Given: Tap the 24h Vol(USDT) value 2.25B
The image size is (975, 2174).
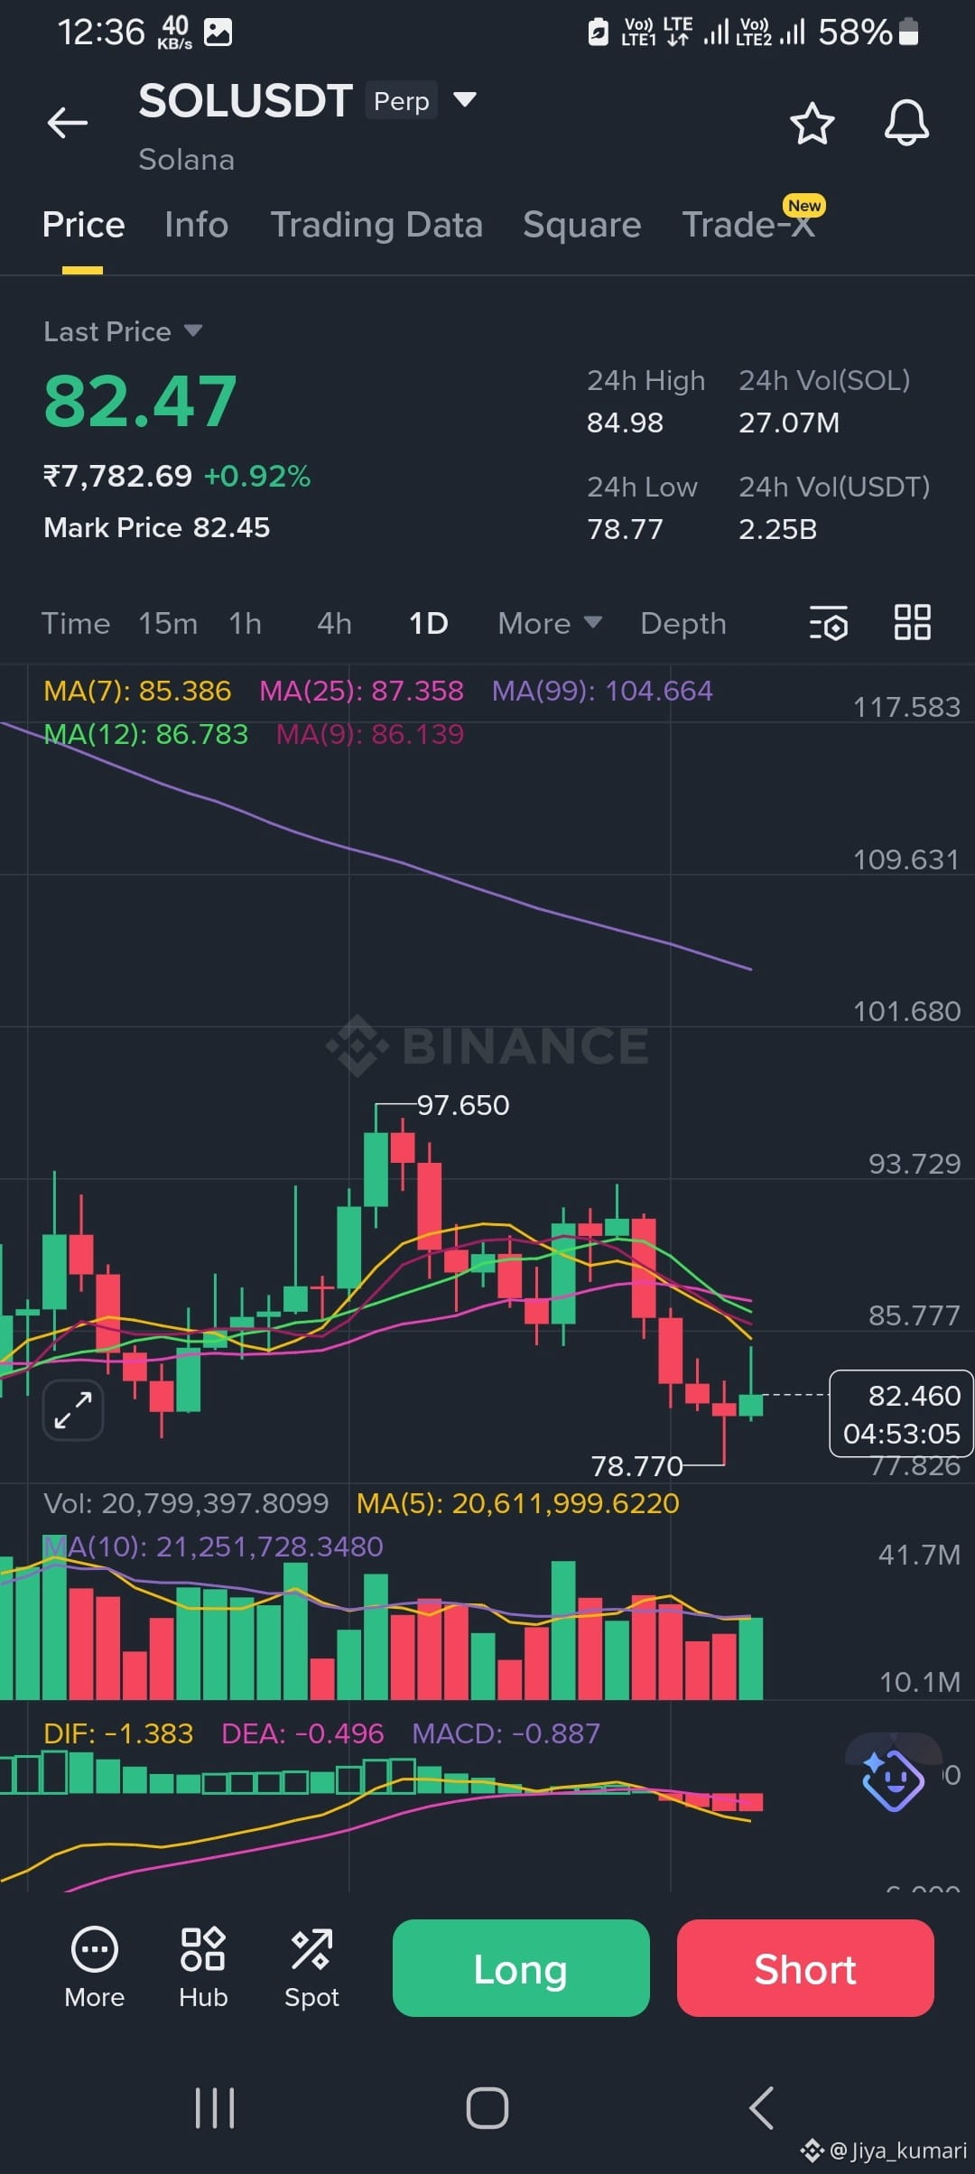Looking at the screenshot, I should point(777,529).
